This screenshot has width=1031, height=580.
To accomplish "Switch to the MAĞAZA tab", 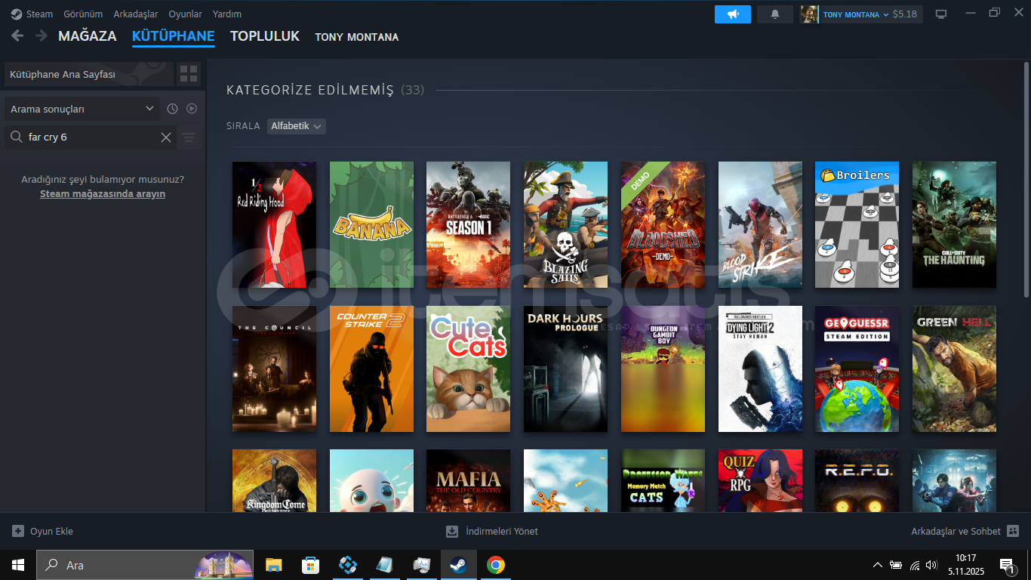I will (88, 36).
